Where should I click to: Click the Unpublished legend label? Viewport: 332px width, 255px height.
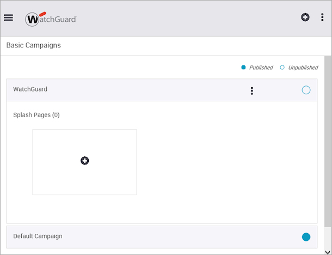tap(303, 68)
